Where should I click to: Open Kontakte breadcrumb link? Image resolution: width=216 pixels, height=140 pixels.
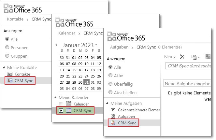click(x=15, y=19)
